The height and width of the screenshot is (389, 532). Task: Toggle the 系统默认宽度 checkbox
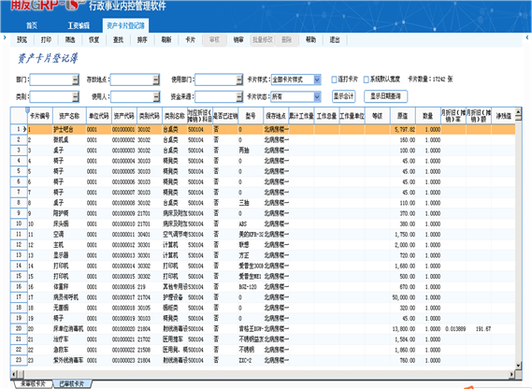click(x=367, y=79)
